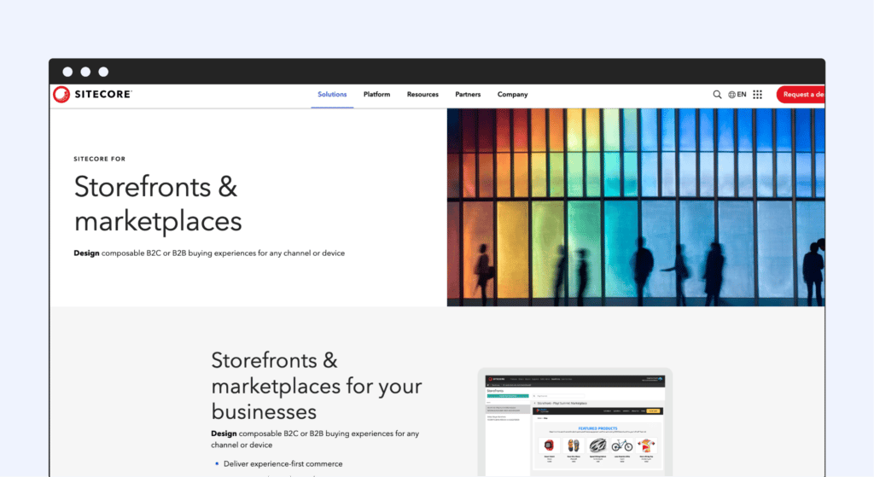This screenshot has width=874, height=477.
Task: Click the storefront dashboard screenshot preview
Action: (574, 422)
